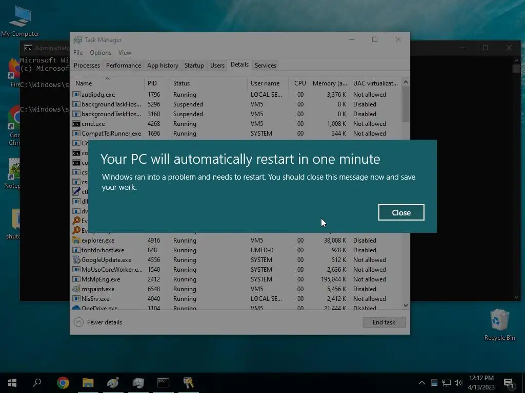
Task: Open the My Computer desktop icon
Action: (x=20, y=21)
